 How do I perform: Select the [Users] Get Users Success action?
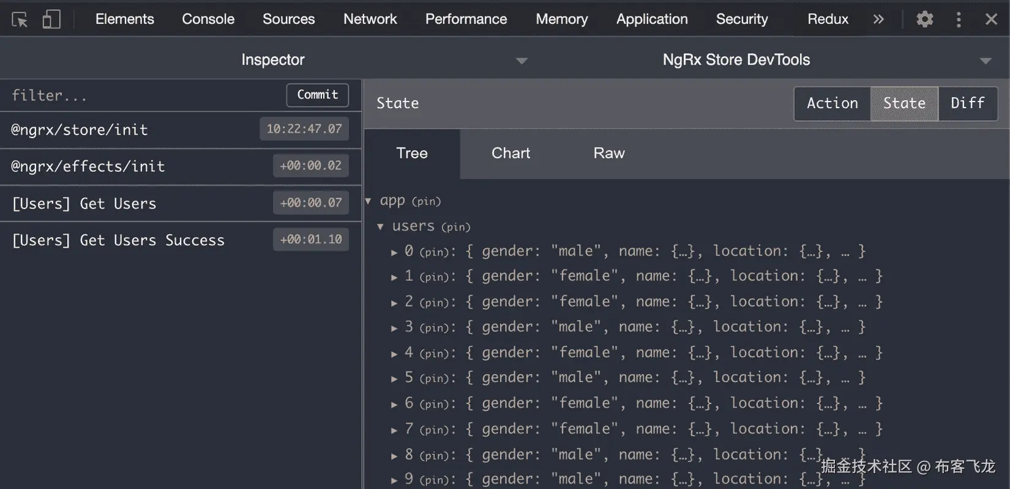[181, 240]
